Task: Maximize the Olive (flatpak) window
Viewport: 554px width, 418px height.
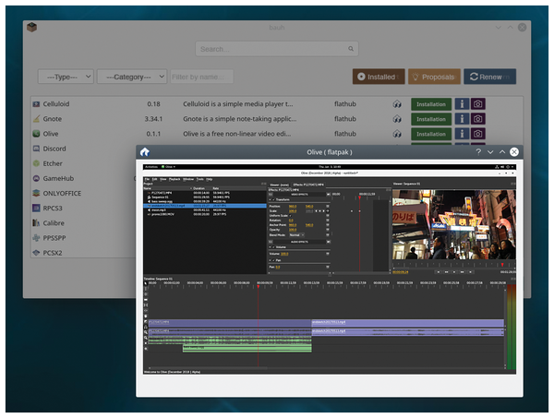Action: [502, 152]
